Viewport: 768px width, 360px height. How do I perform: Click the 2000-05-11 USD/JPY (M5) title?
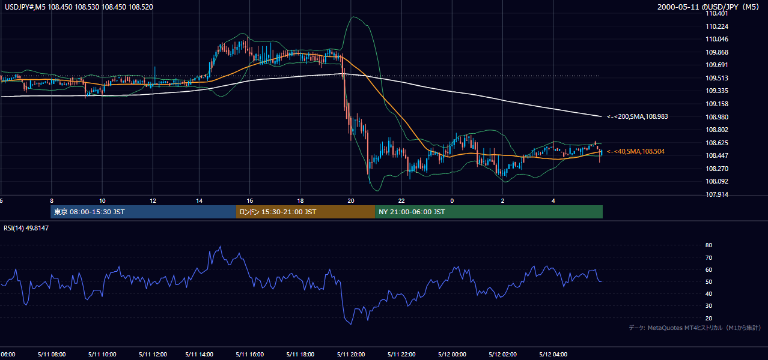tap(709, 7)
